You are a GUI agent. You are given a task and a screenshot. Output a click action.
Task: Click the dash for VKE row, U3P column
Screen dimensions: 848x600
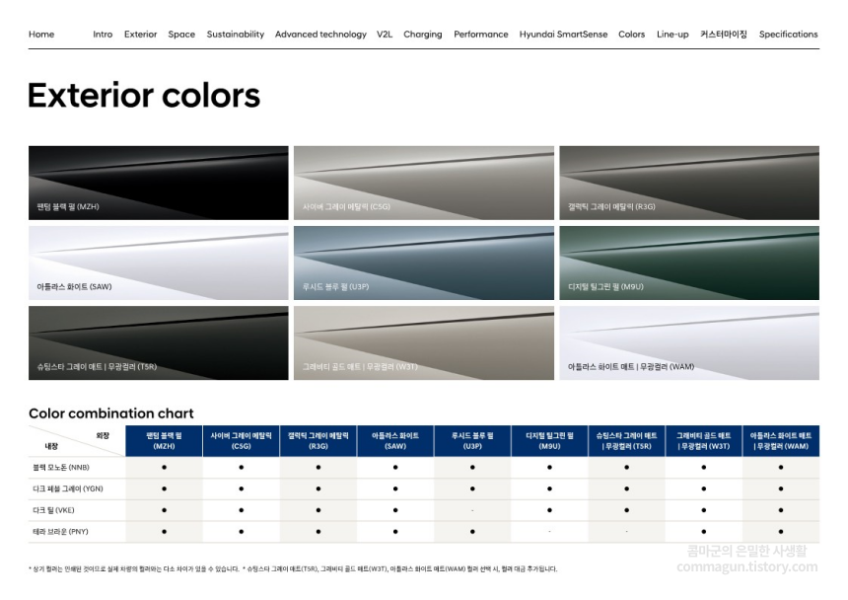pos(472,510)
